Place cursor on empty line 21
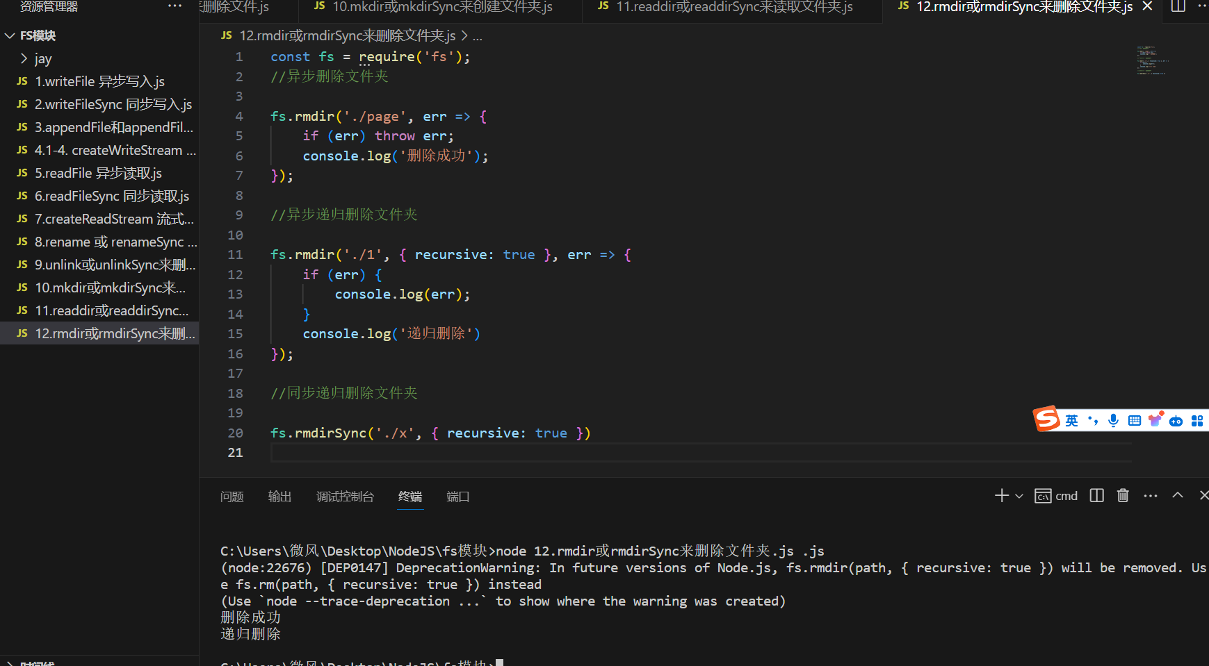The image size is (1209, 666). (701, 453)
